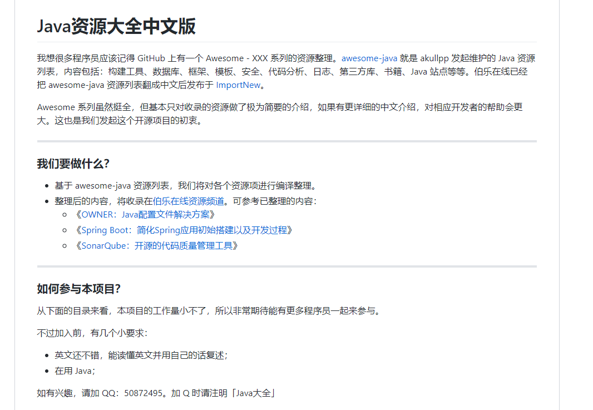
Task: Click the opening text 我想很多程序员应该记得 GitHub
Action: (x=101, y=58)
